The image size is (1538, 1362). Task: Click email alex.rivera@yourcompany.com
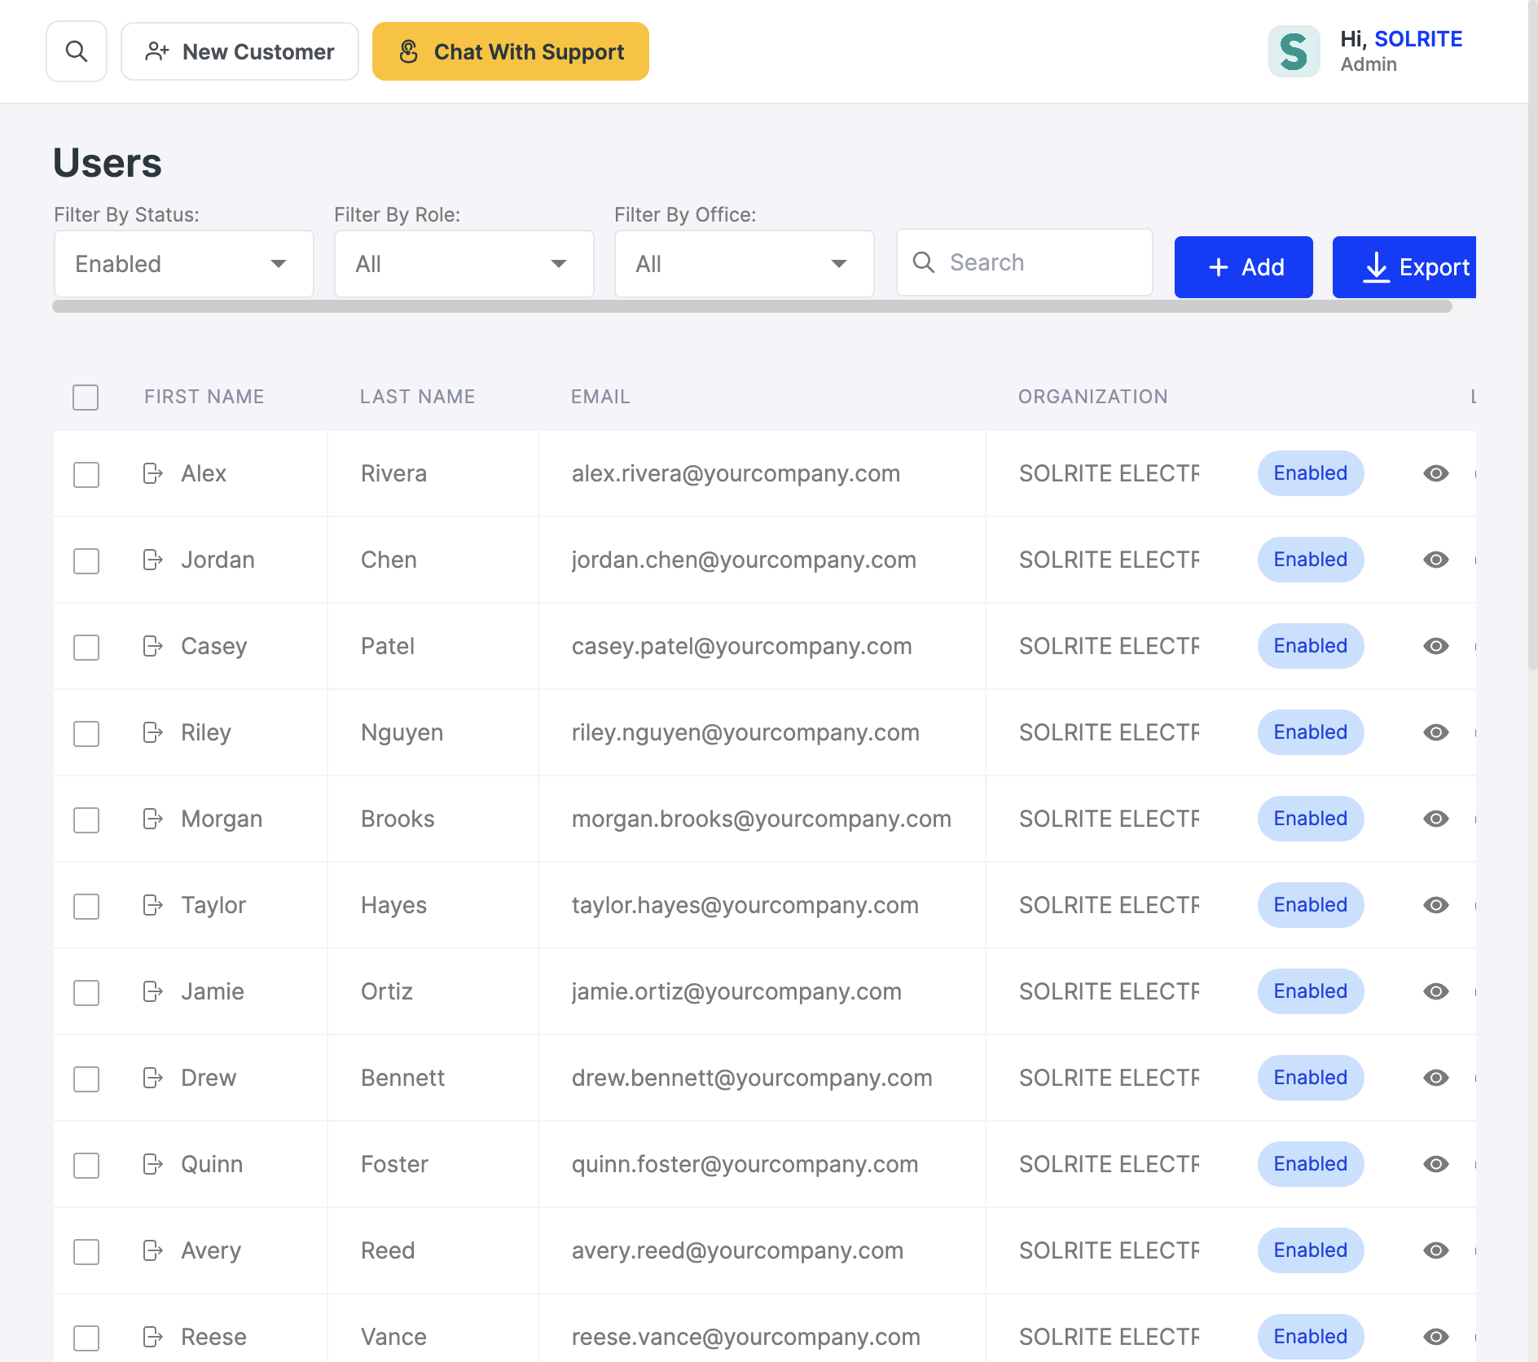[x=736, y=473]
